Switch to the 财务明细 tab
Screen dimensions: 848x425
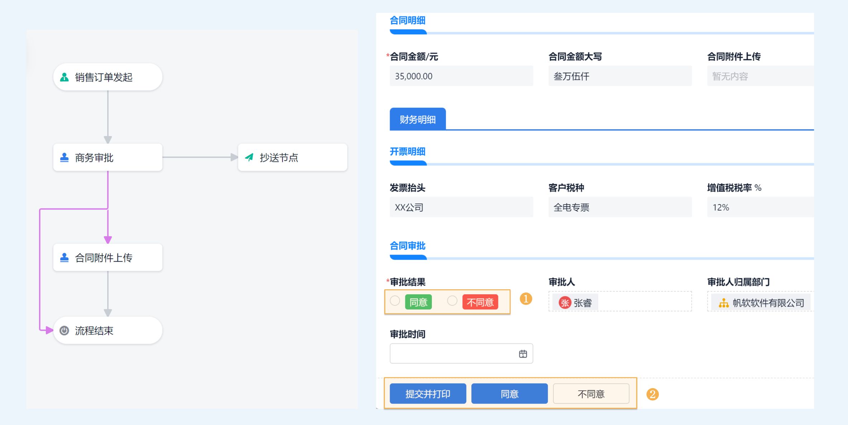point(418,119)
